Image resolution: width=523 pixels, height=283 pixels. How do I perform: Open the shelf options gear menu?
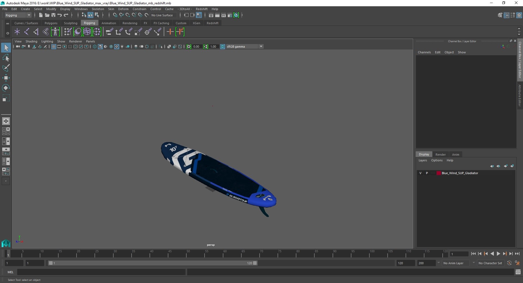click(8, 33)
